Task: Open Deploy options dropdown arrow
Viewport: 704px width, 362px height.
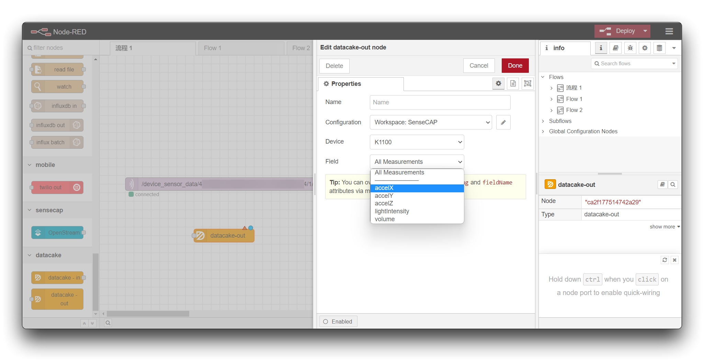Action: pyautogui.click(x=645, y=31)
